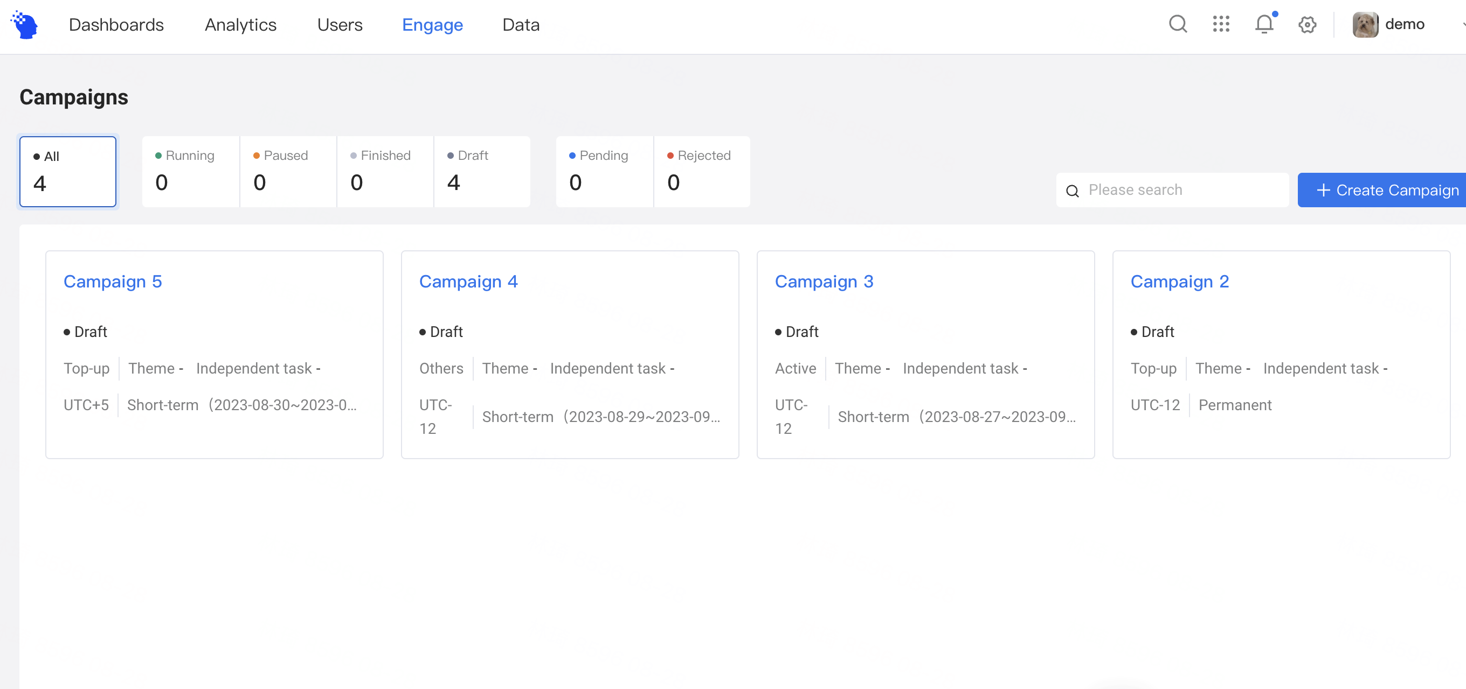The height and width of the screenshot is (689, 1466).
Task: Open the Campaign 4 link
Action: point(468,282)
